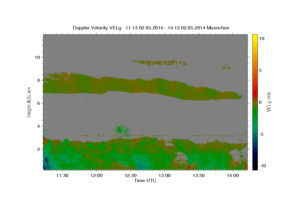Click the colorbar label '10' at top
Image resolution: width=306 pixels, height=204 pixels.
tap(261, 39)
